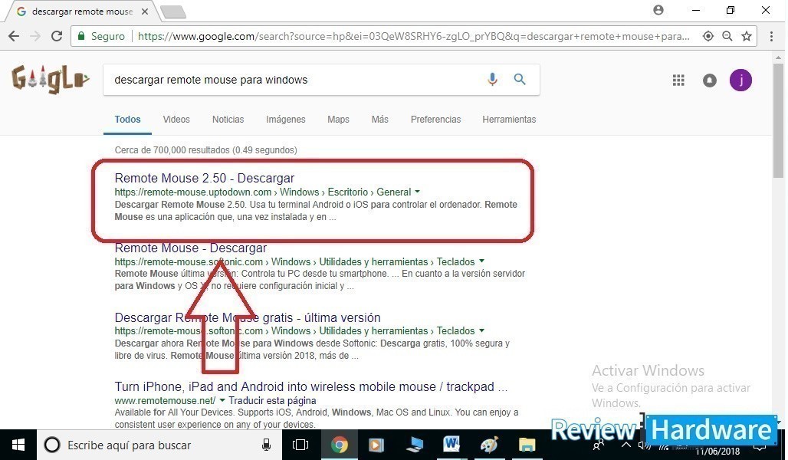The height and width of the screenshot is (460, 788).
Task: Click the location target icon in address bar
Action: pyautogui.click(x=708, y=36)
